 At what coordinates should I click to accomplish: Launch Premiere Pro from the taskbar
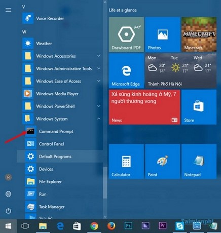[x=162, y=226]
